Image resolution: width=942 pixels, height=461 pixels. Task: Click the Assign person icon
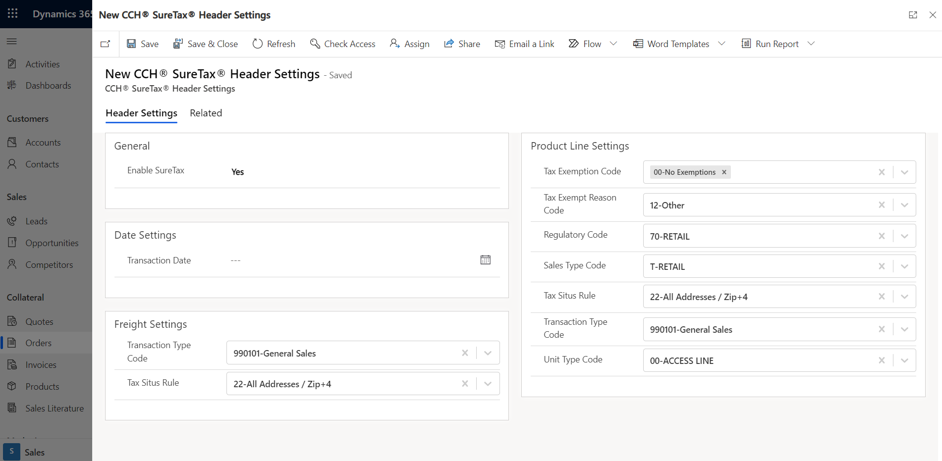click(x=394, y=44)
